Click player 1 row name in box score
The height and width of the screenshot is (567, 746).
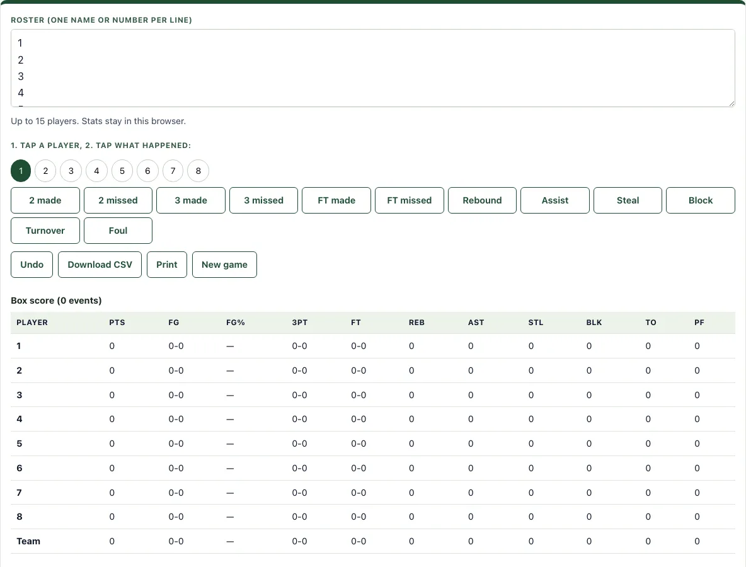pyautogui.click(x=19, y=346)
